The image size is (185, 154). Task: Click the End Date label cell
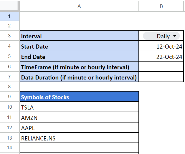pos(79,57)
